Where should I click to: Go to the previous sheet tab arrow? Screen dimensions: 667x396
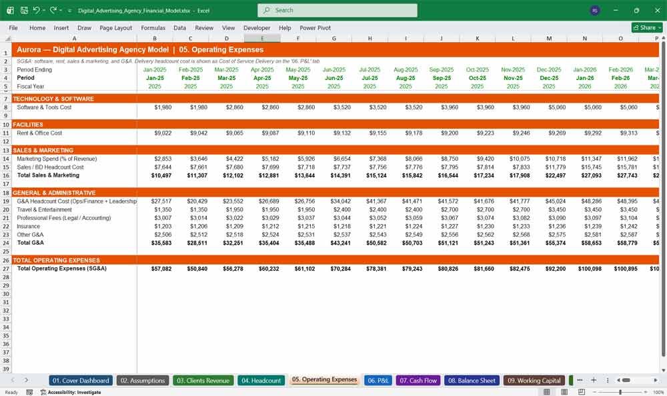13,380
